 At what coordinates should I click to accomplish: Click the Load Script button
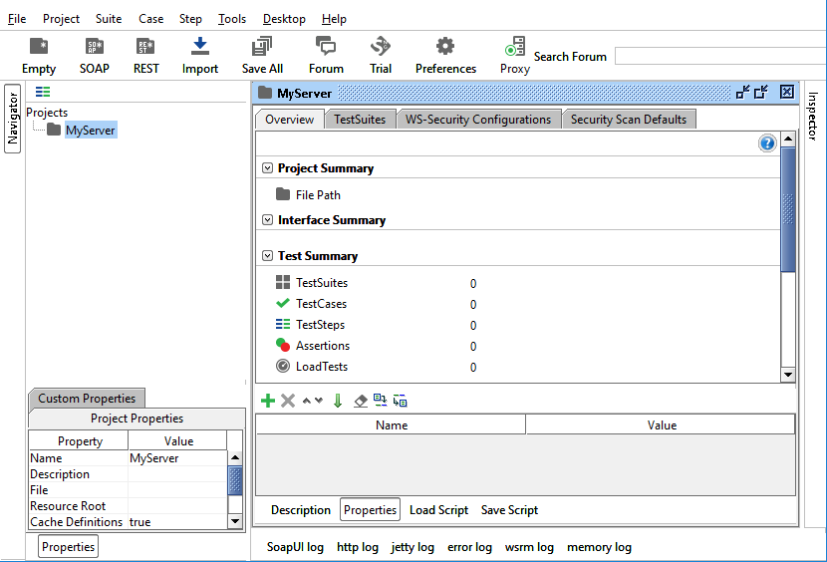point(438,510)
